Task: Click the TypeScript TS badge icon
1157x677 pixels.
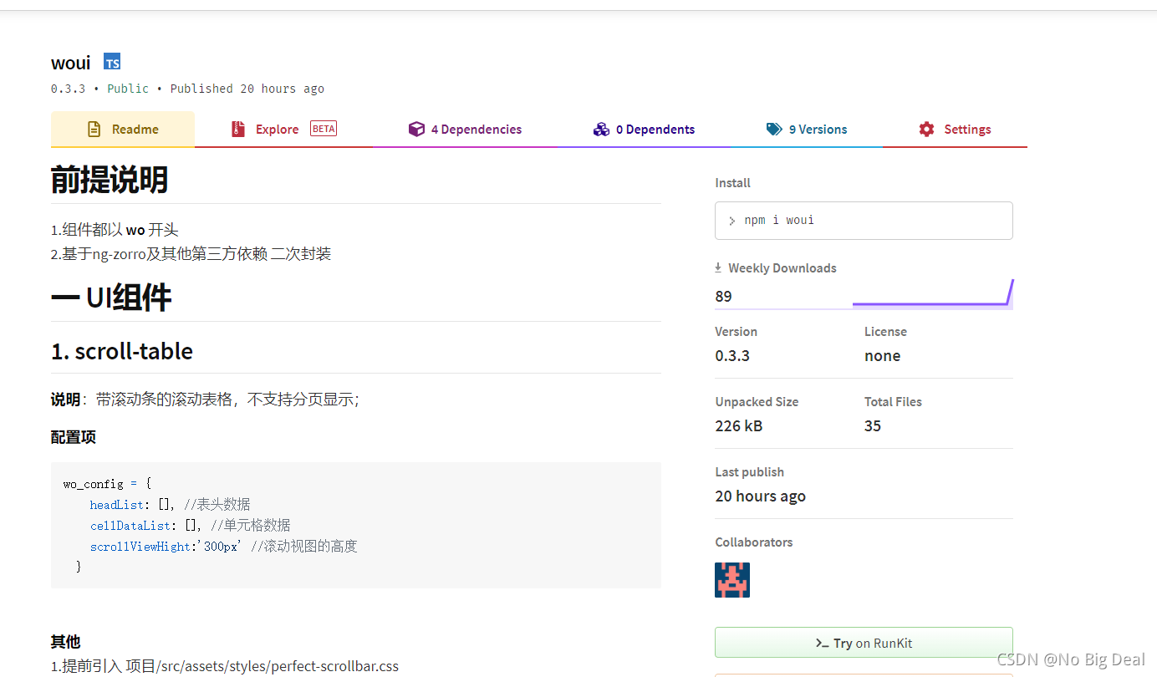Action: [112, 62]
